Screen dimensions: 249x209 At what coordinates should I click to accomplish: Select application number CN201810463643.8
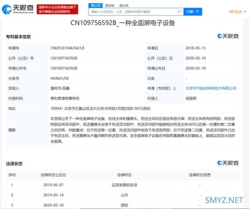point(67,48)
